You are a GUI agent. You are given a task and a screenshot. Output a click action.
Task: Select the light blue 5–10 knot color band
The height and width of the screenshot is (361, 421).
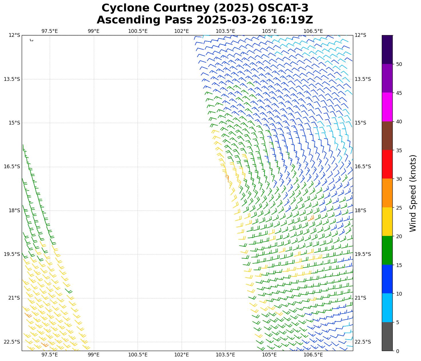tap(387, 308)
